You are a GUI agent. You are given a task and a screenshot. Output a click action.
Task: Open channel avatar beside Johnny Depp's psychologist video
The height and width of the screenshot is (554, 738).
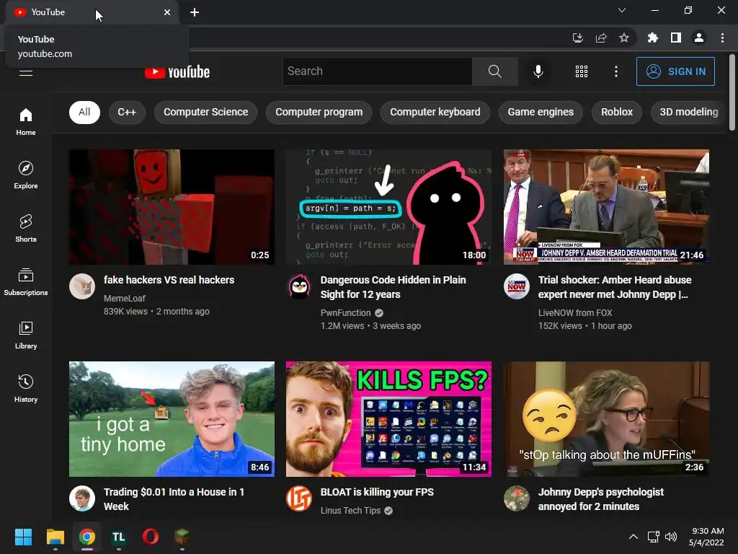tap(516, 498)
